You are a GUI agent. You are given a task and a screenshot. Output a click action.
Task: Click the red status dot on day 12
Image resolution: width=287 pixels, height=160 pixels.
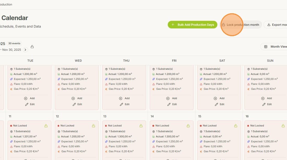tap(58, 126)
